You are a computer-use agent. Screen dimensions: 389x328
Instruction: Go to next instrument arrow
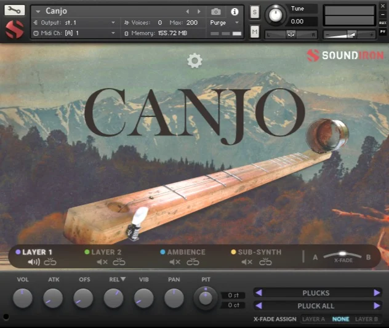click(199, 12)
